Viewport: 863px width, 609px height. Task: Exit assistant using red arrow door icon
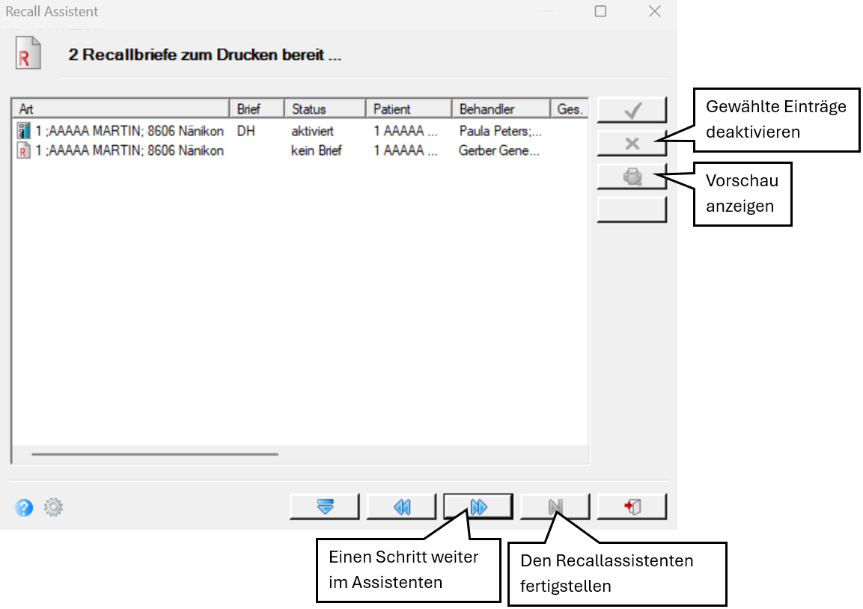(632, 507)
